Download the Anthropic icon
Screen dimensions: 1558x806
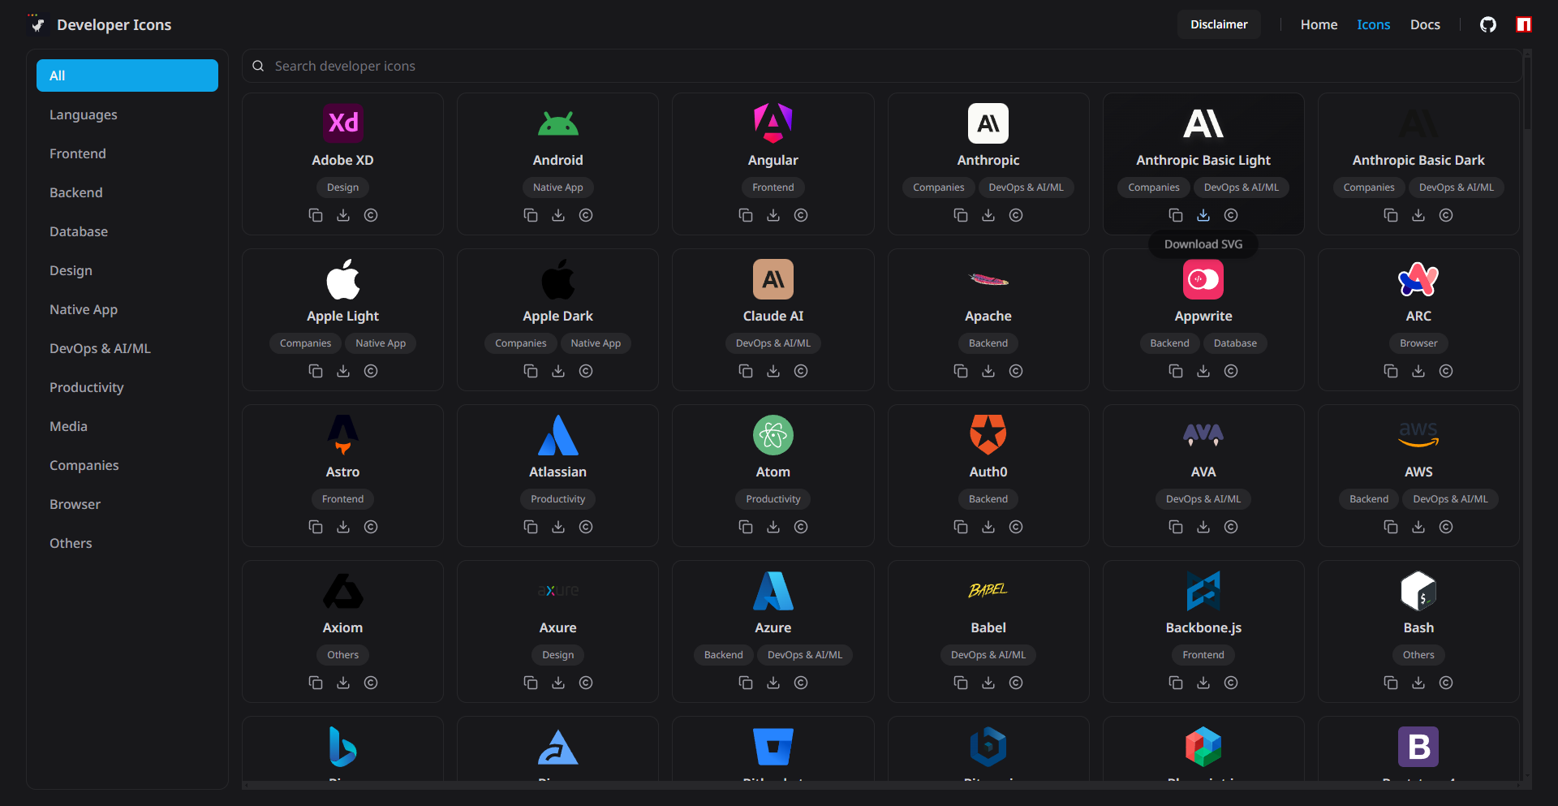pyautogui.click(x=988, y=215)
